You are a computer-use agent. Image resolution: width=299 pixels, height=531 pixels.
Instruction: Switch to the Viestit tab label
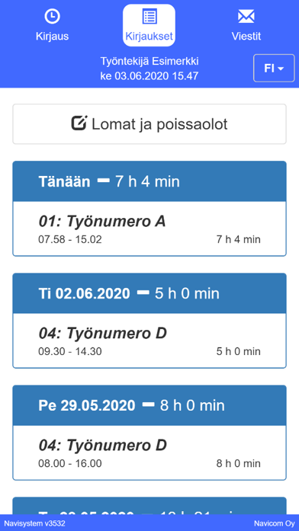click(246, 37)
